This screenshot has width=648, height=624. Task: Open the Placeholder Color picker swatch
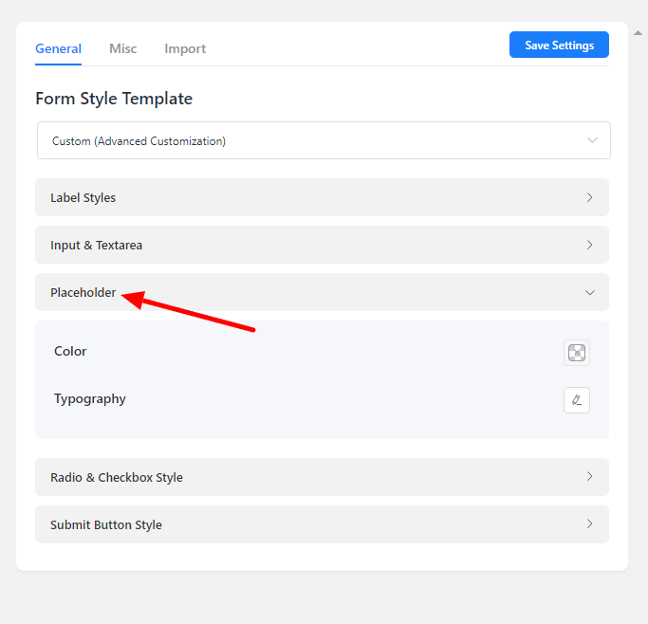point(577,353)
